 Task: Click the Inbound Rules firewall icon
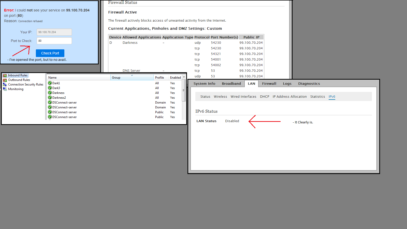[x=5, y=75]
